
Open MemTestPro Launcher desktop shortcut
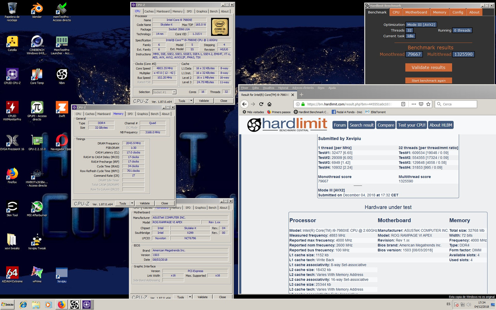[62, 45]
